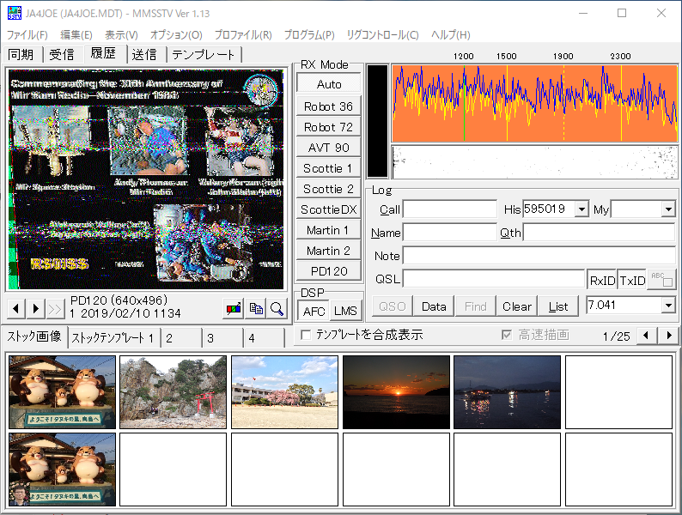Toggle the LMS DSP filter
The image size is (682, 515).
[x=345, y=311]
